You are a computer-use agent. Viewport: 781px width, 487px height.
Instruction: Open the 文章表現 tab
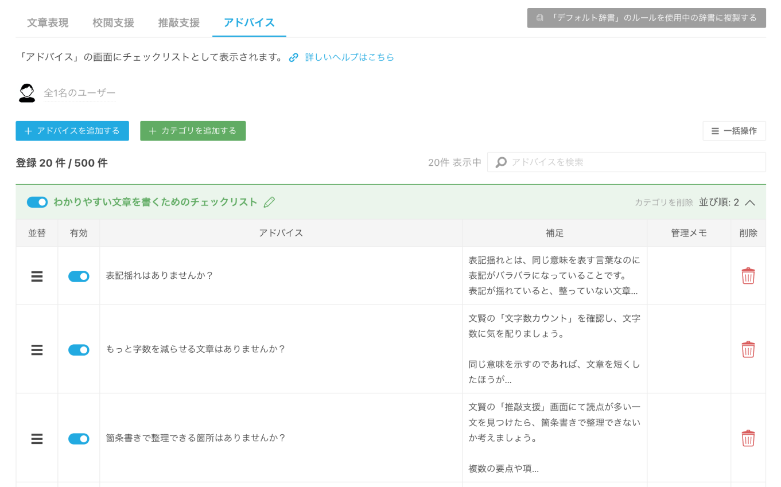[x=48, y=23]
